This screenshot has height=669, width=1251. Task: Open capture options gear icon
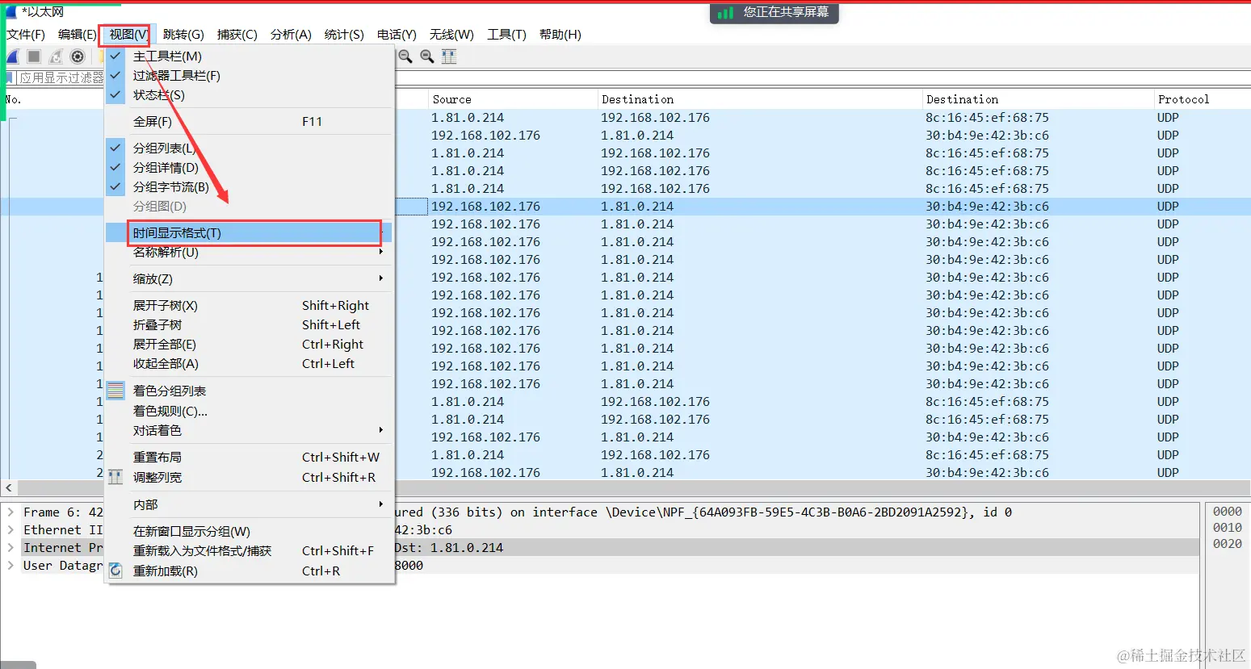coord(78,56)
